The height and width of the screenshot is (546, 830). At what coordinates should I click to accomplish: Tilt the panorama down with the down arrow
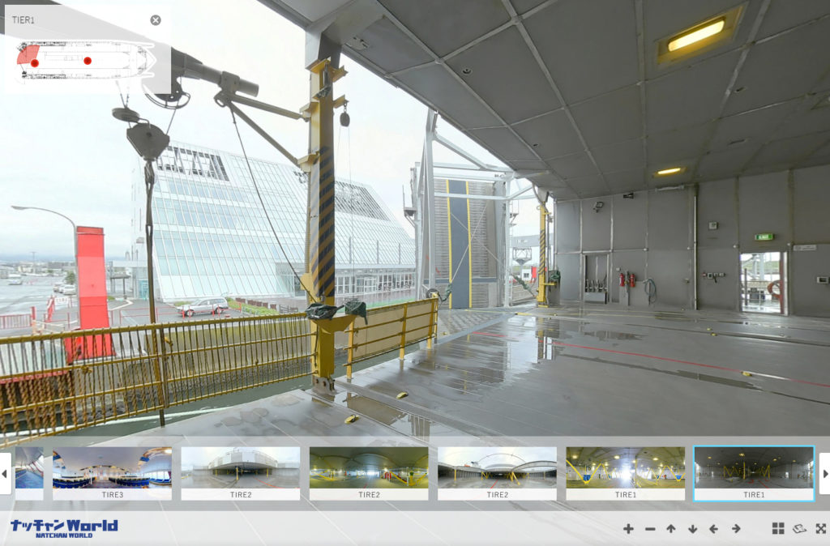click(692, 529)
